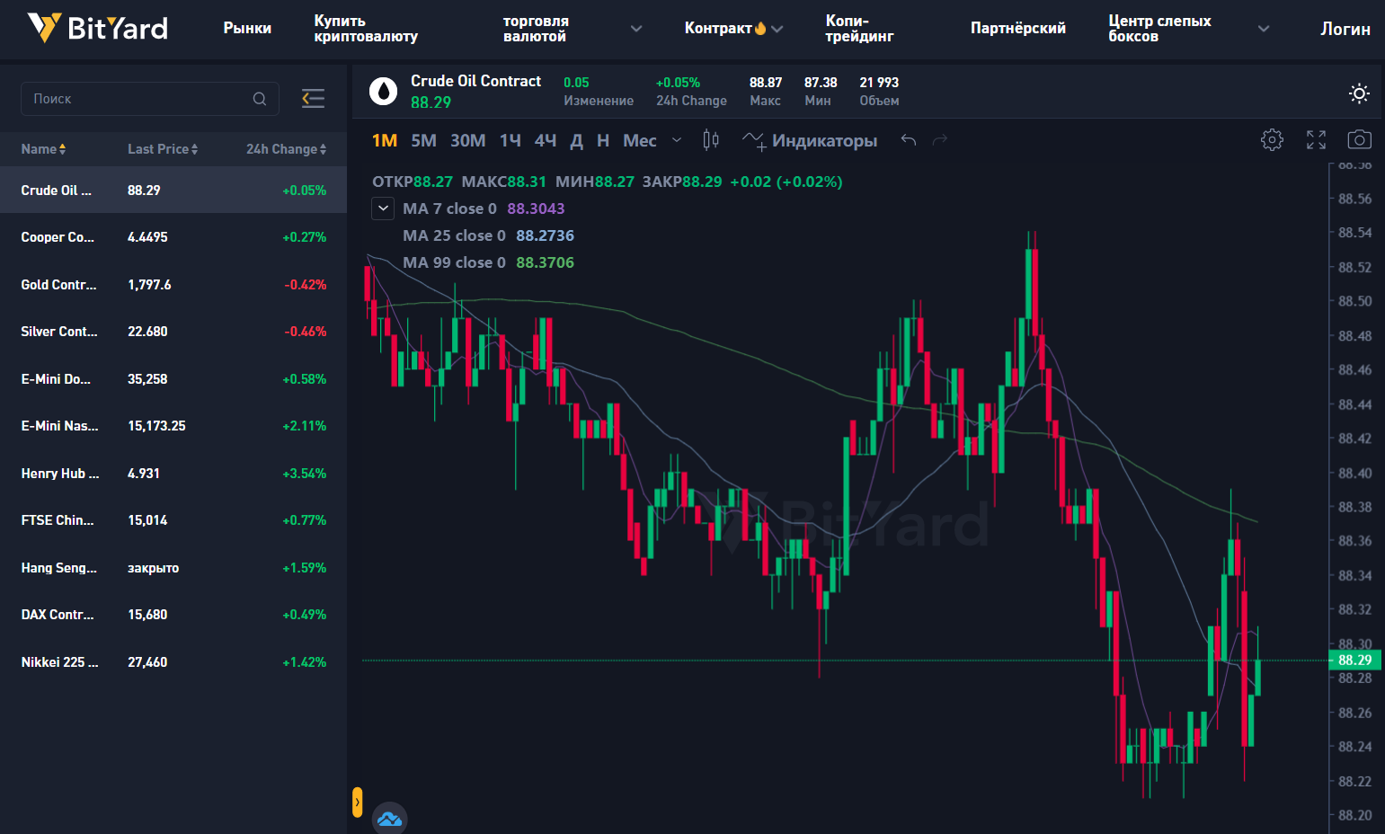Screen dimensions: 1385x834
Task: Undo last chart action
Action: (909, 140)
